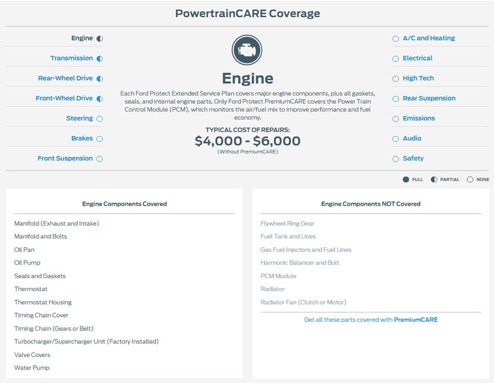Viewport: 494px width, 383px height.
Task: Open the Safety coverage category
Action: [413, 158]
